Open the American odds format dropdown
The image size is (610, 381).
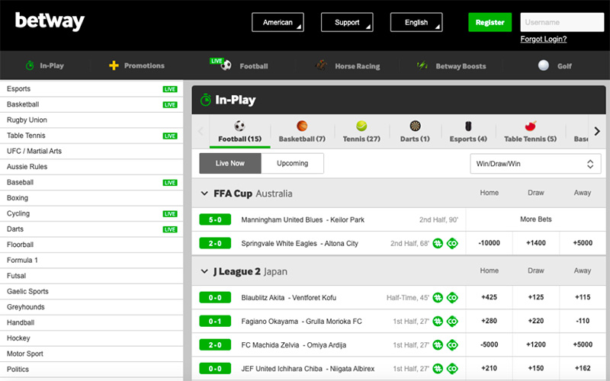(x=278, y=22)
